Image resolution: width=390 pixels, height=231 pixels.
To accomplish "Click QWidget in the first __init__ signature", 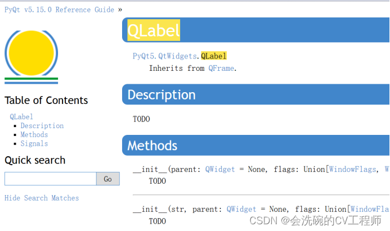I will coord(220,169).
